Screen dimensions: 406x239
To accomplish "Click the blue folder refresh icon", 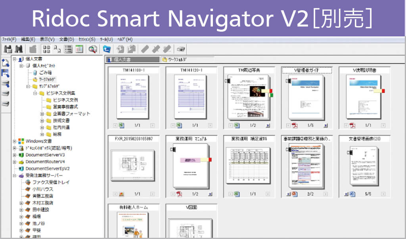I will click(x=107, y=49).
